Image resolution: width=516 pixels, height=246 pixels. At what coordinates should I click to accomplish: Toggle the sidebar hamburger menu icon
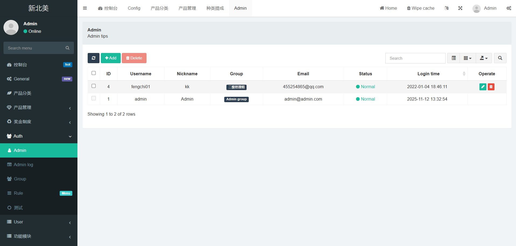pos(85,8)
